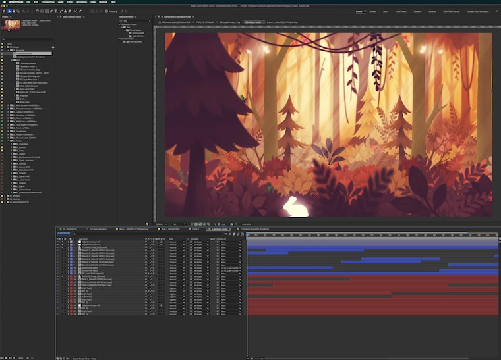Select the Puppet Pin tool
Image resolution: width=501 pixels, height=360 pixels.
pos(80,11)
